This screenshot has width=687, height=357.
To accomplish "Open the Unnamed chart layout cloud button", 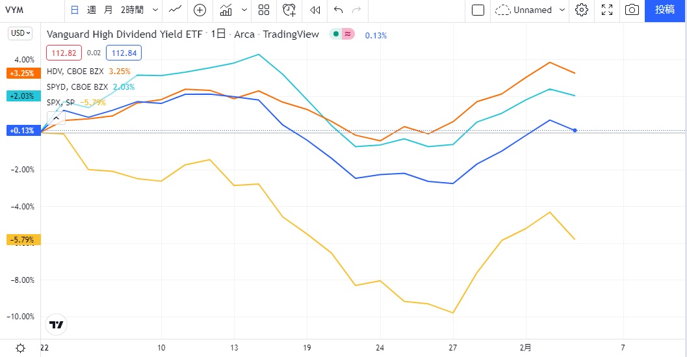I will coord(524,10).
